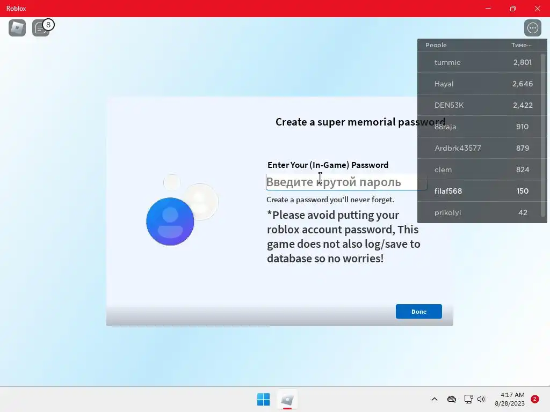Focus the in-game password input field
Image resolution: width=550 pixels, height=412 pixels.
pos(346,182)
